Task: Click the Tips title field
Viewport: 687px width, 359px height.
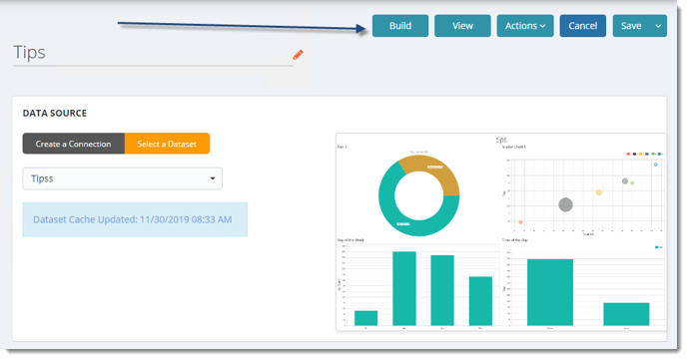Action: (x=153, y=53)
